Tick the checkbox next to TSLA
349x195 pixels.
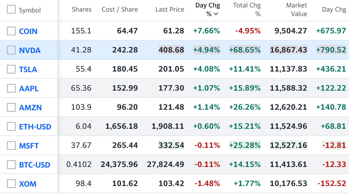click(x=11, y=69)
